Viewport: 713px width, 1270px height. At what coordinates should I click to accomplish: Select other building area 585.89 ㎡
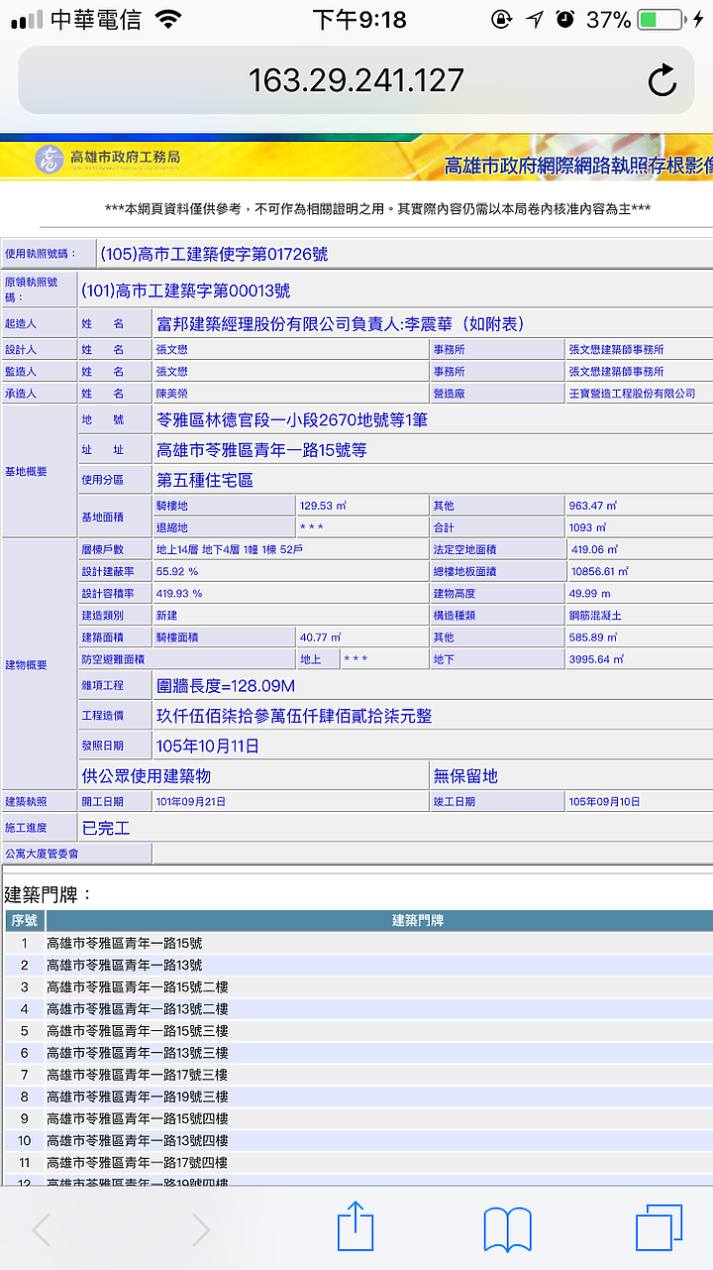click(593, 636)
